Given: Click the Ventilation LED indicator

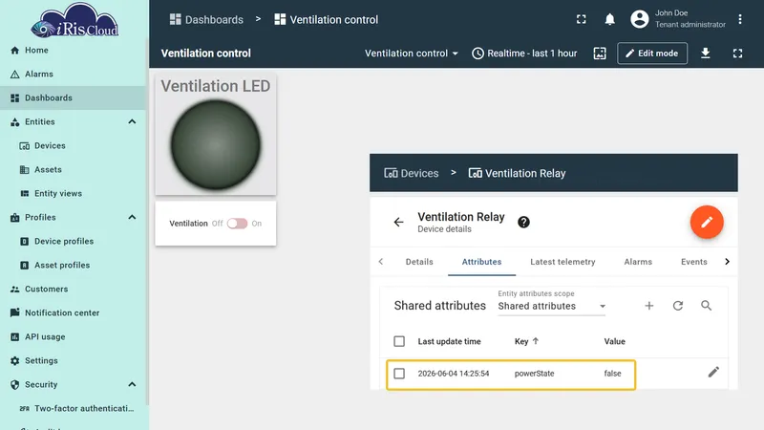Looking at the screenshot, I should pos(216,145).
